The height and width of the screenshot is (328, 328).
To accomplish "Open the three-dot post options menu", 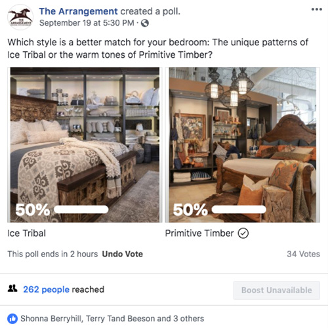I will 317,9.
